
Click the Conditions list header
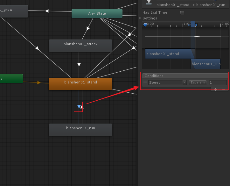pyautogui.click(x=185, y=76)
